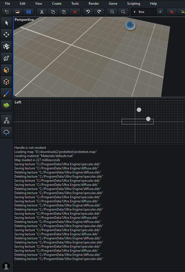Zoom in with magnifier plus icon

(x=112, y=12)
